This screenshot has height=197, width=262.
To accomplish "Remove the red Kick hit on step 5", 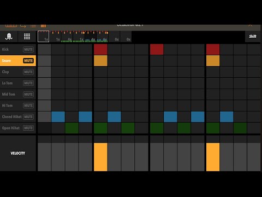I will tap(100, 49).
